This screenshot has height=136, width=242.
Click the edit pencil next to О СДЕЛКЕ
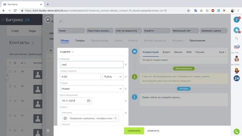pyautogui.click(x=73, y=52)
